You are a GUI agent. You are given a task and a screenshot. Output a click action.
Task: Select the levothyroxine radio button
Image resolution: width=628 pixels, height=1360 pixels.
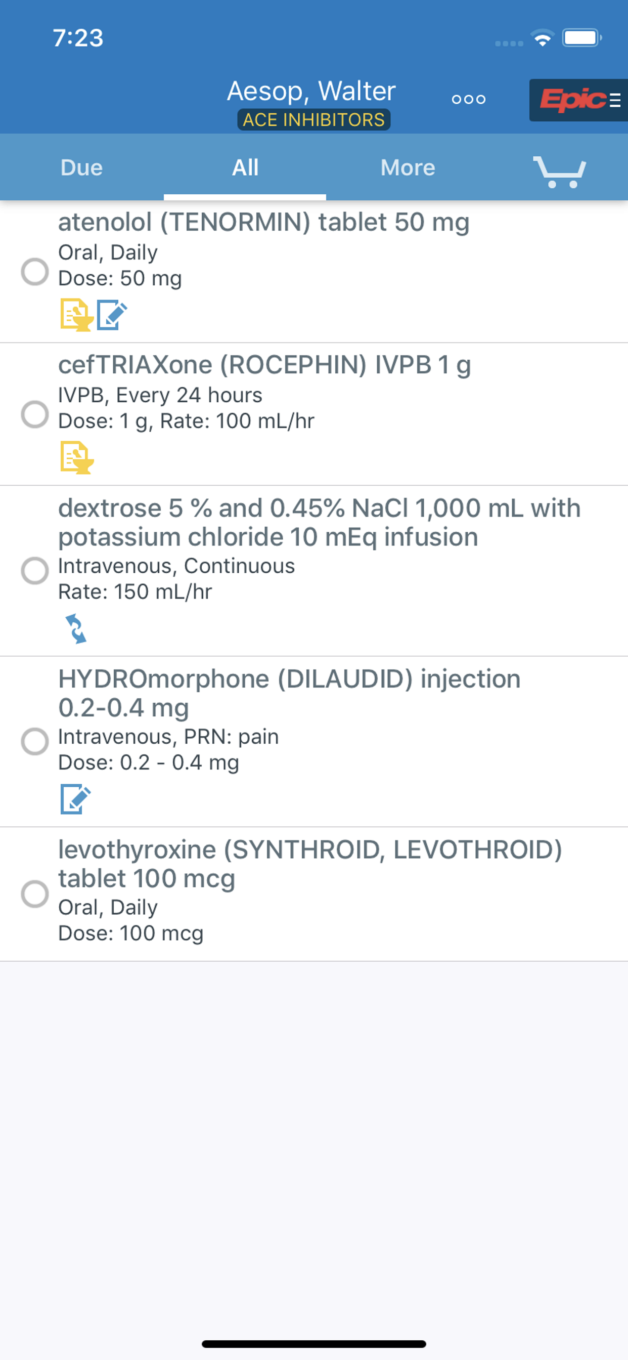point(35,894)
